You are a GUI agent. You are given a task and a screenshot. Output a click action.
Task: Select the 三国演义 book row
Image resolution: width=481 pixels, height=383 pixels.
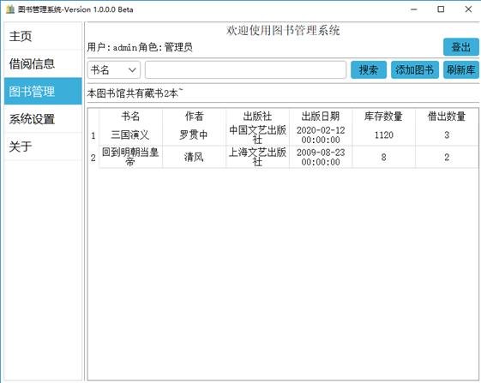288,135
